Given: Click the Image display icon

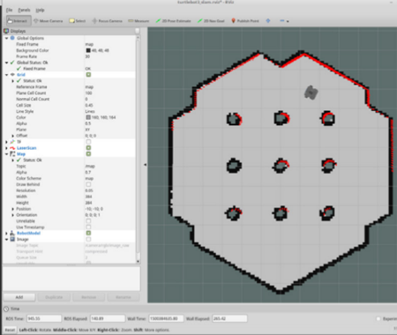Looking at the screenshot, I should (12, 239).
